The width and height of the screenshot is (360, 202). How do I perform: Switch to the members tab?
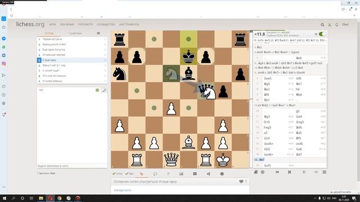coord(75,34)
